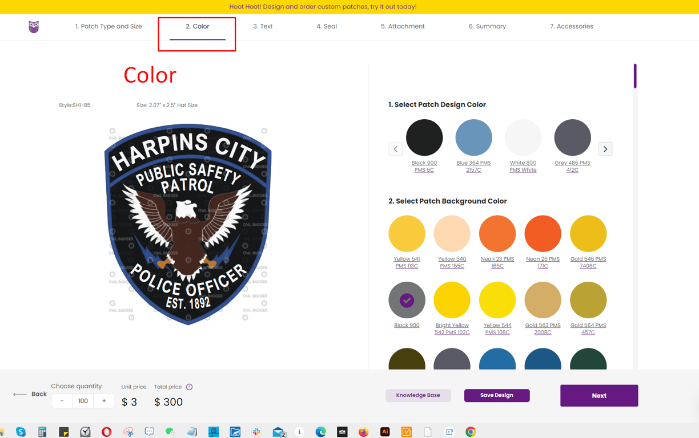Choose Yellow 544 background color
Screen dimensions: 699x438
(x=497, y=300)
